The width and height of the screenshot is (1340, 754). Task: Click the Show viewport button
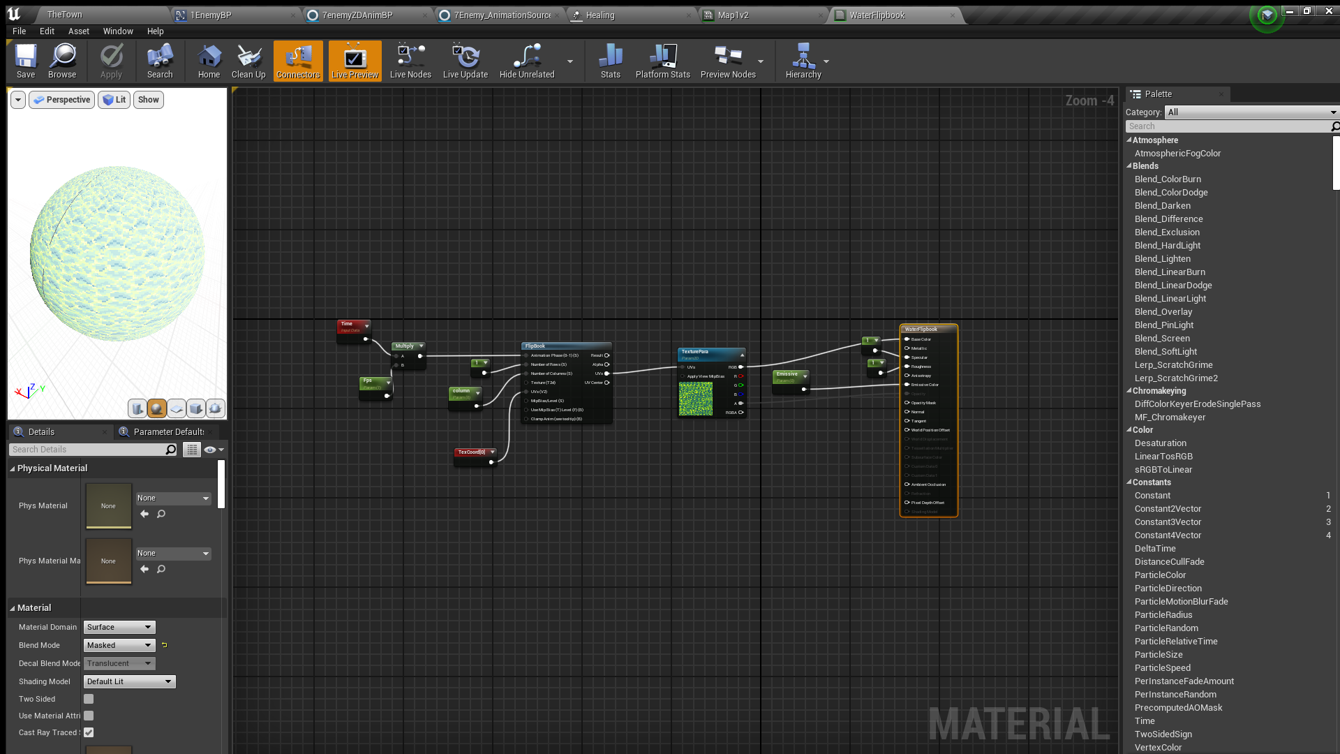coord(148,100)
